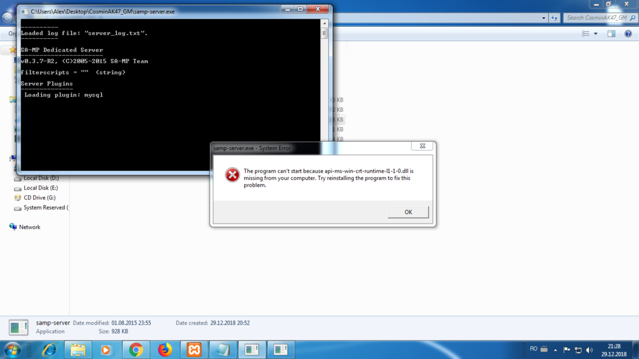Switch to the second samp-server taskbar window
Viewport: 639px width, 359px height.
[281, 349]
